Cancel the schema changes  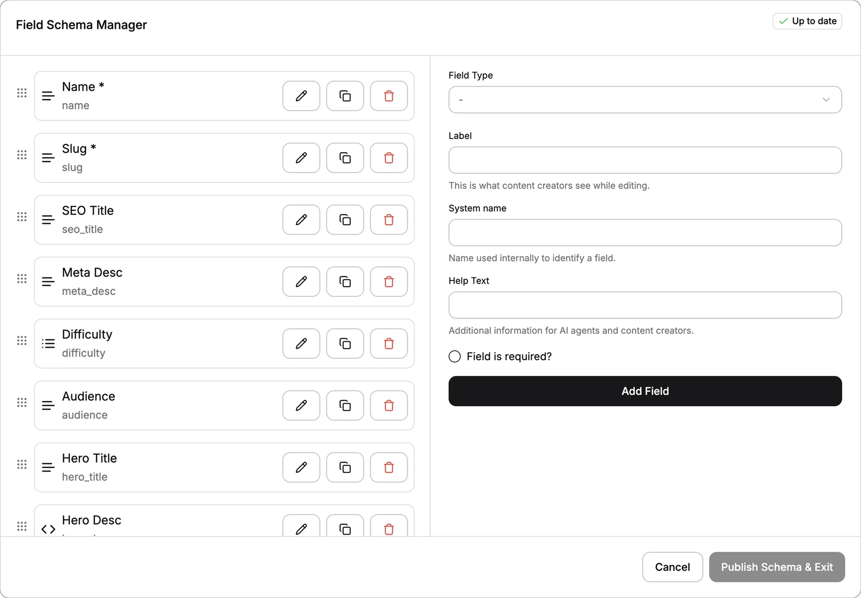(672, 567)
